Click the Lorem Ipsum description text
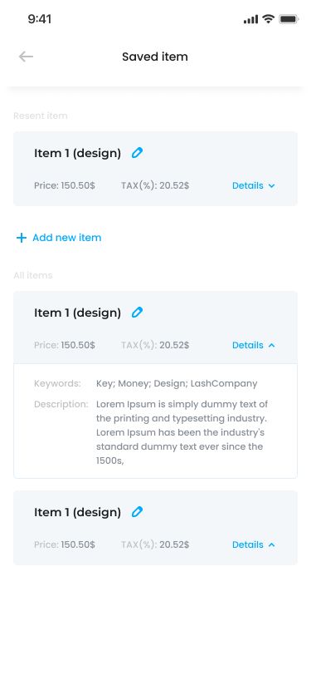Viewport: 311px width, 675px height. 182,432
